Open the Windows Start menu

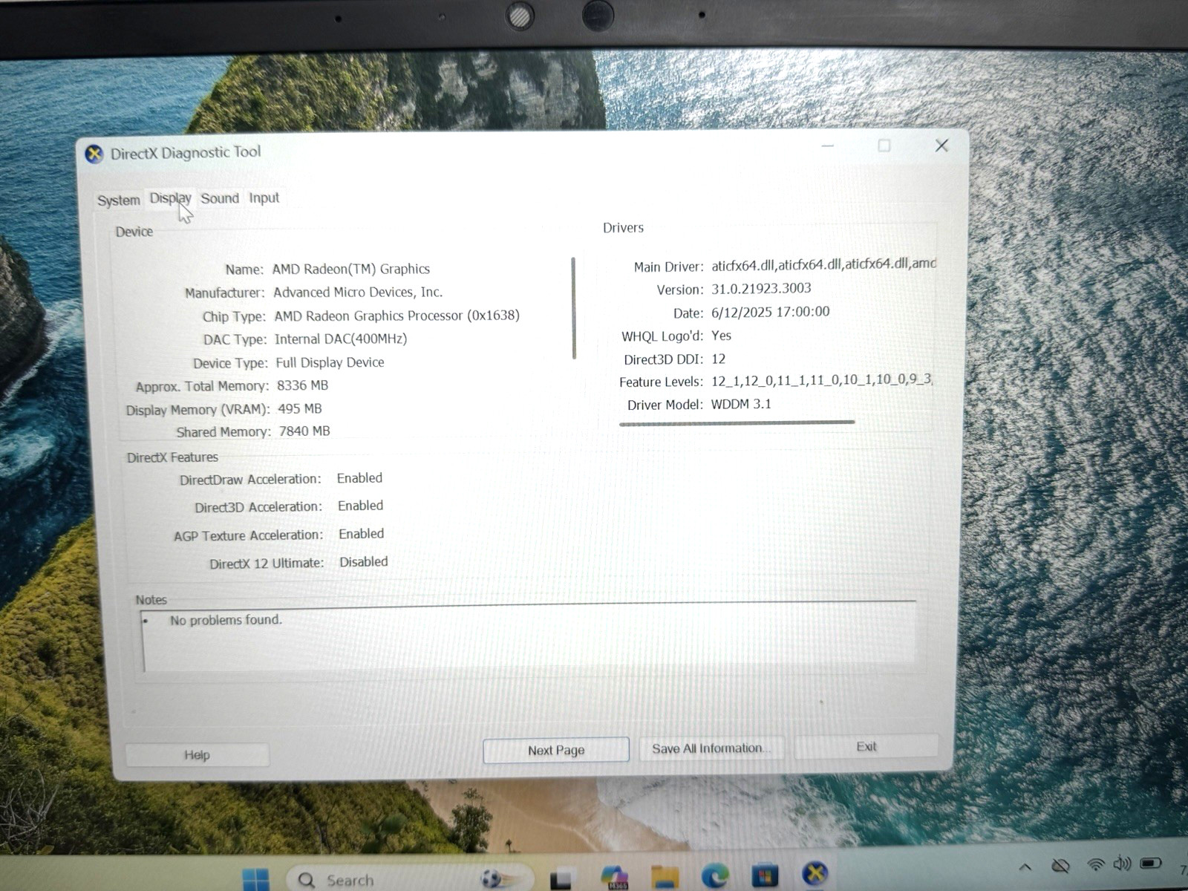tap(256, 879)
